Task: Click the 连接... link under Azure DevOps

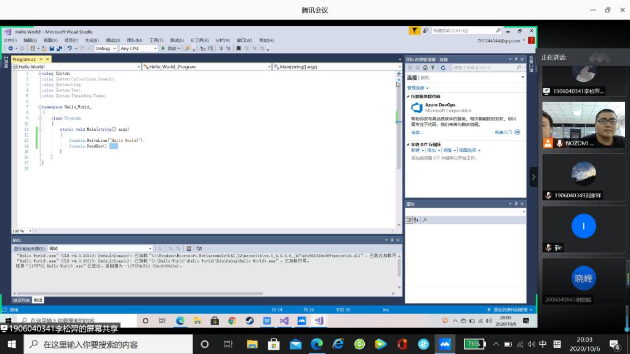Action: coord(417,132)
